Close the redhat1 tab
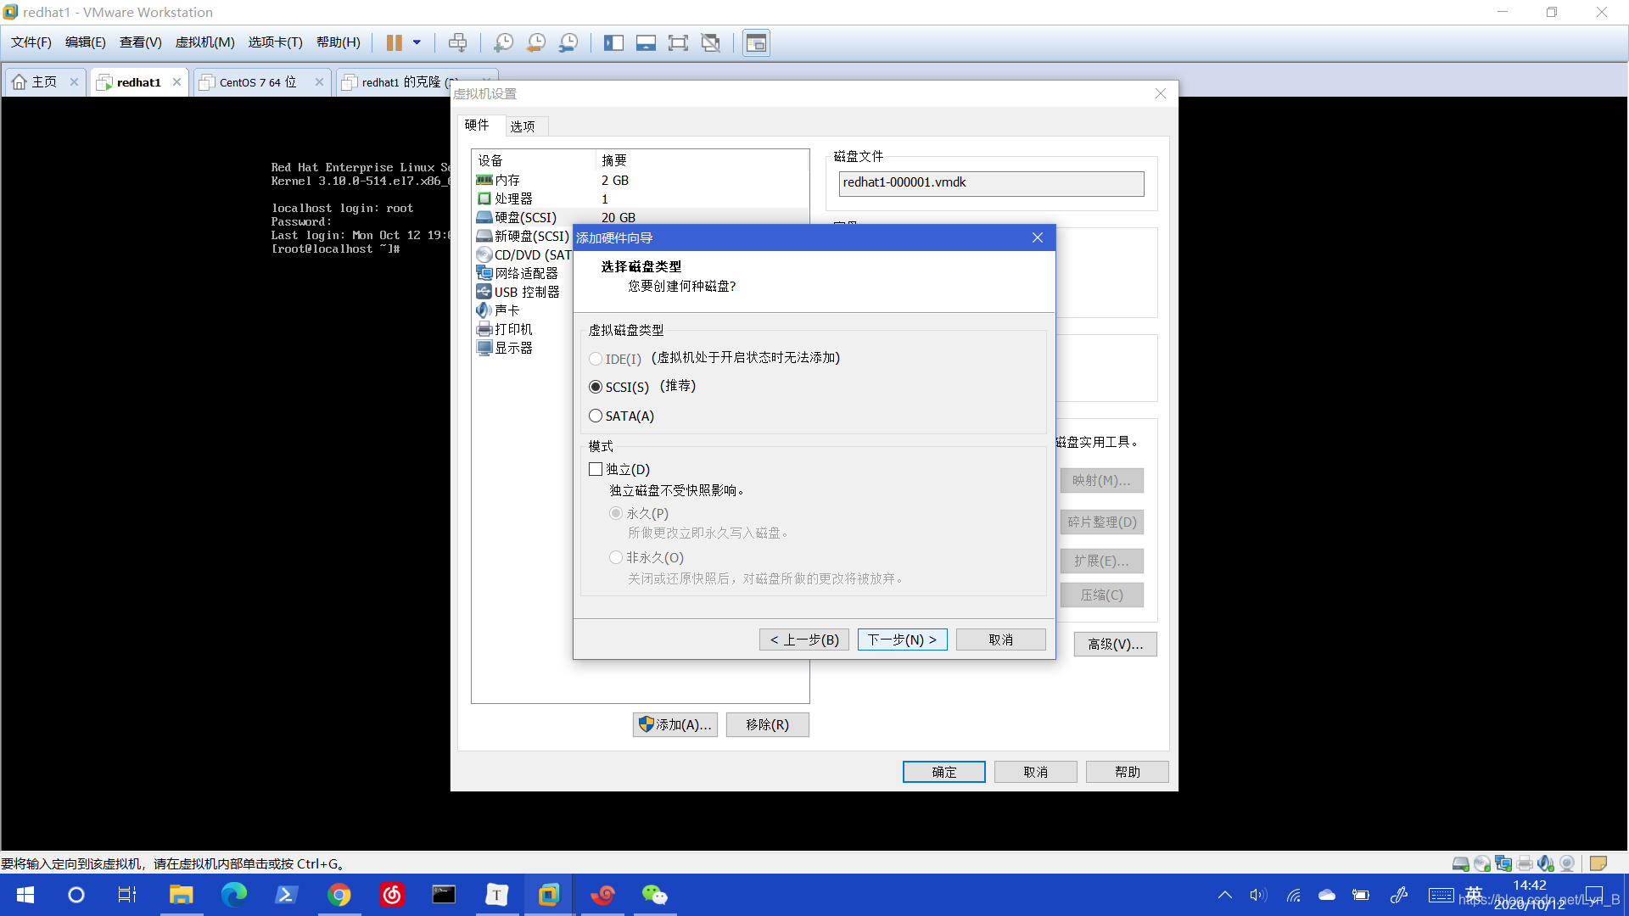Screen dimensions: 1629x916 pyautogui.click(x=176, y=82)
